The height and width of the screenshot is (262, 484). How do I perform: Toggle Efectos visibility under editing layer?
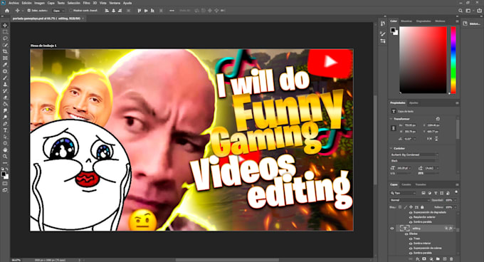406,234
